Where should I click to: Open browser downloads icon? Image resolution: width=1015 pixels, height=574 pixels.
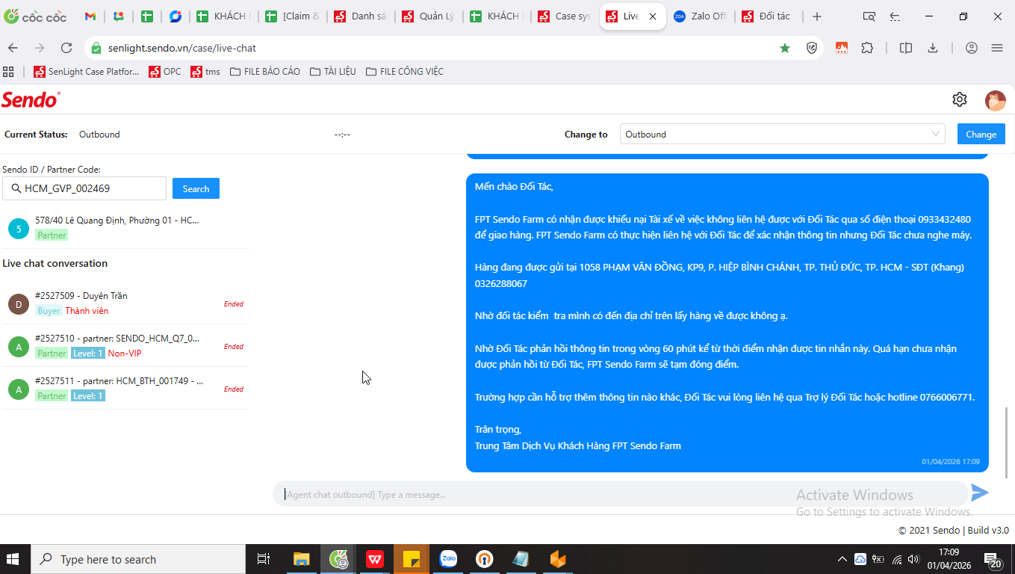point(933,48)
